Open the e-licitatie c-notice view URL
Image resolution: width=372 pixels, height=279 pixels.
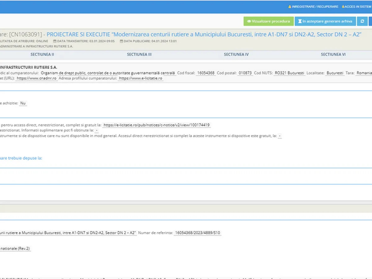pyautogui.click(x=157, y=125)
